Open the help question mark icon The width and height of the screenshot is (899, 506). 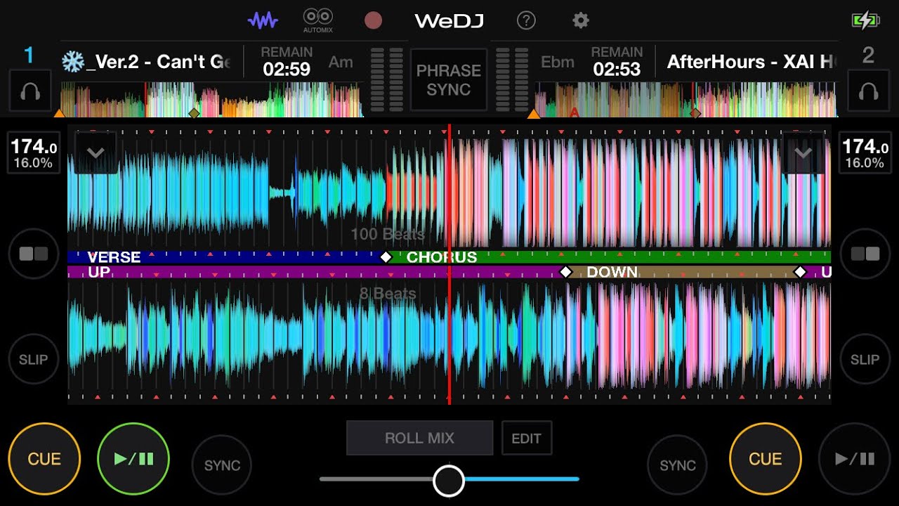pyautogui.click(x=526, y=20)
